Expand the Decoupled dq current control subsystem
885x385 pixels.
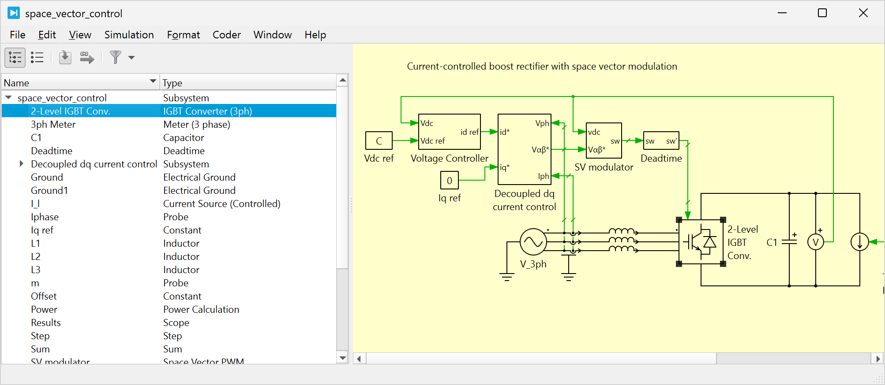click(x=21, y=164)
